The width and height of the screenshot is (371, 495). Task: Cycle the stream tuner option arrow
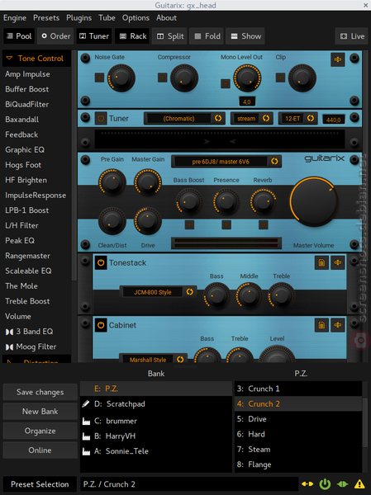pyautogui.click(x=266, y=118)
